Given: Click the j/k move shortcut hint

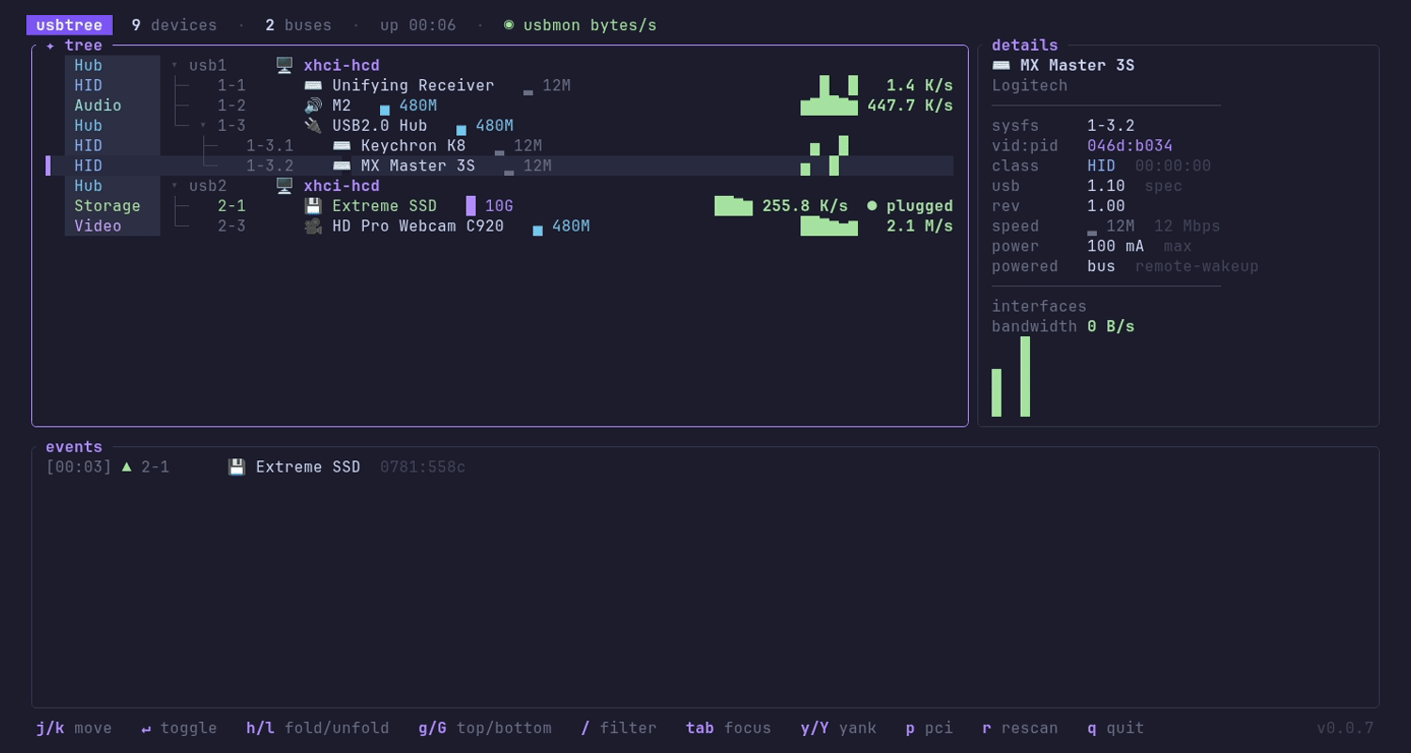Looking at the screenshot, I should coord(74,728).
